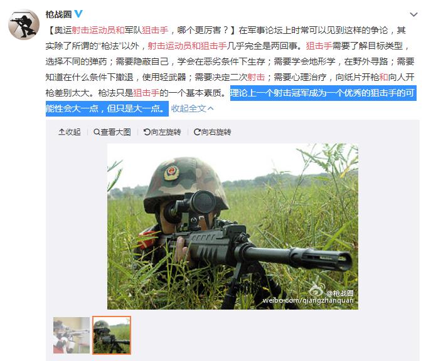Click the upload-arrow icon beside 收起
426x361 pixels.
coord(61,132)
